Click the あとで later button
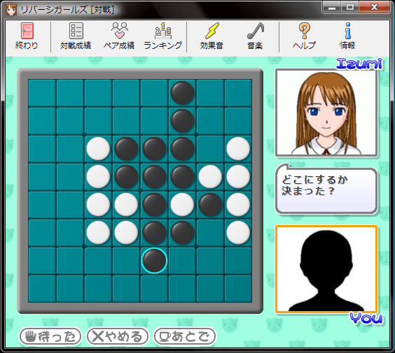This screenshot has height=353, width=395. 185,336
